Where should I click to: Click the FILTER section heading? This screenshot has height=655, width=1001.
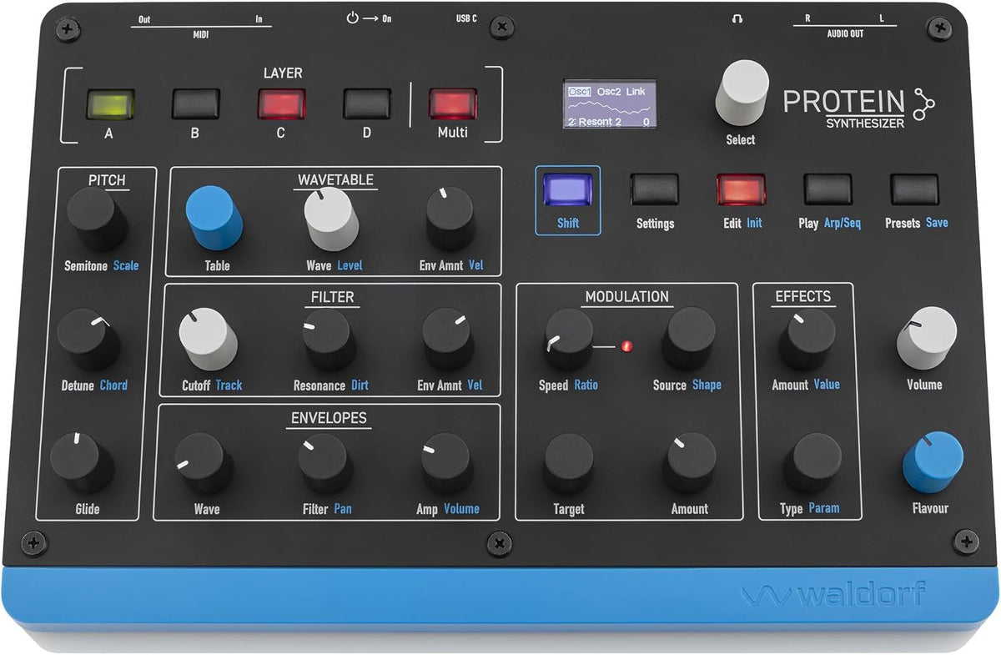[331, 296]
